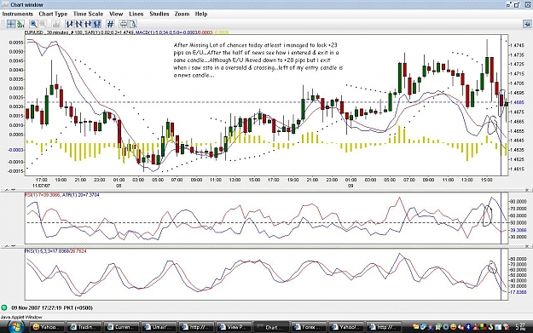This screenshot has height=333, width=533.
Task: Switch to the Chart... taskbar button
Action: click(271, 327)
